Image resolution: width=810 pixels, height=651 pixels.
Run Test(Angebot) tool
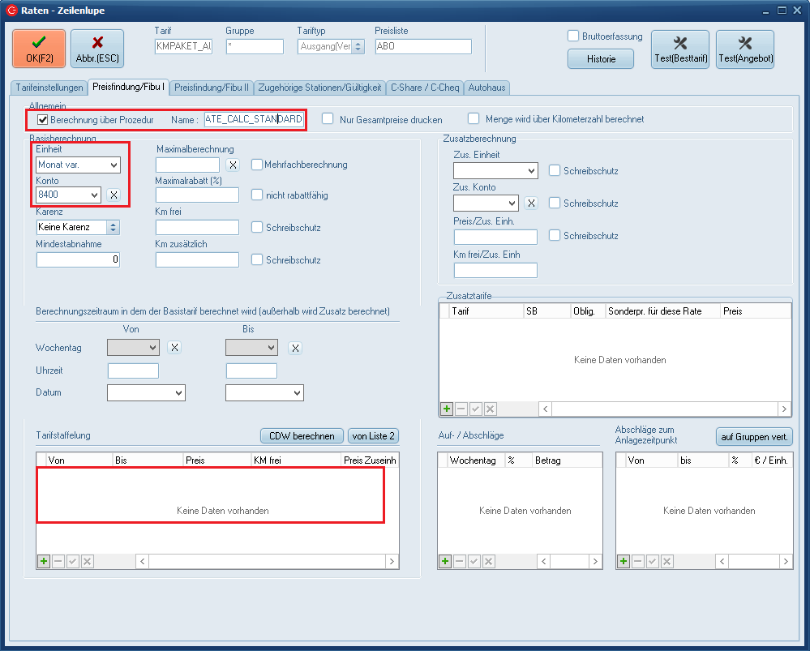pos(744,49)
